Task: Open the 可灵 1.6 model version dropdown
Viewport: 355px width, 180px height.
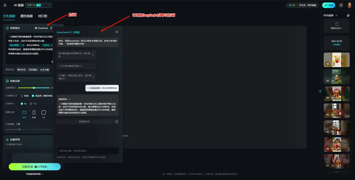Action: (x=38, y=5)
